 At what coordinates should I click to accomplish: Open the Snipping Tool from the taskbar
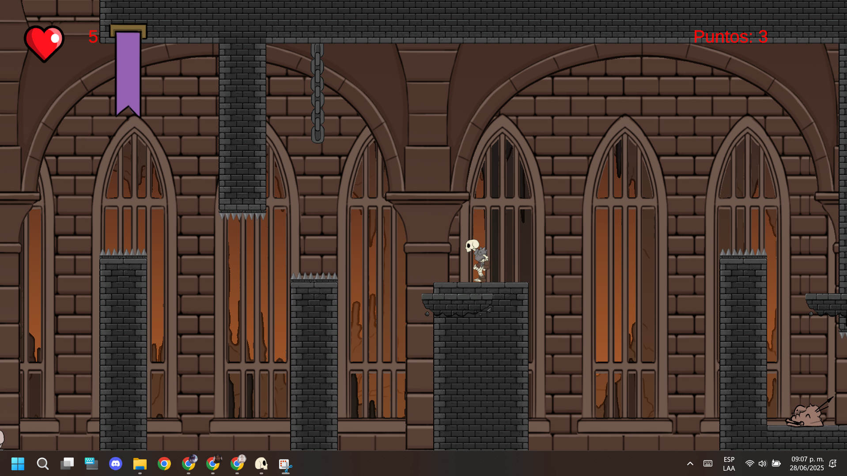tap(286, 464)
